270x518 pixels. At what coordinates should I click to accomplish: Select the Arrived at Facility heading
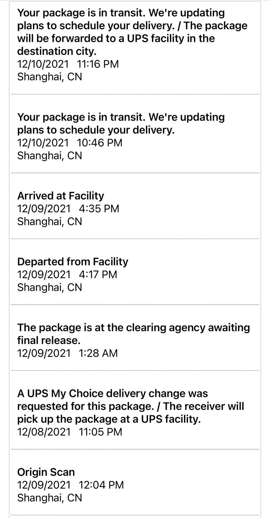click(x=61, y=196)
